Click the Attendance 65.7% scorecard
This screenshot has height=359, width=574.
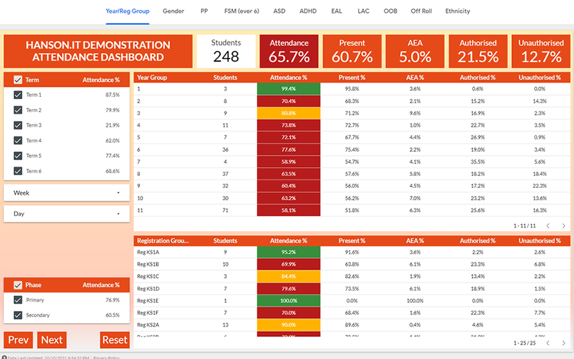(x=289, y=51)
